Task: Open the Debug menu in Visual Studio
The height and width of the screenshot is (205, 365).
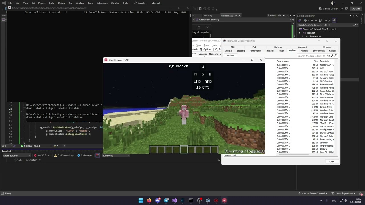Action: click(x=61, y=3)
